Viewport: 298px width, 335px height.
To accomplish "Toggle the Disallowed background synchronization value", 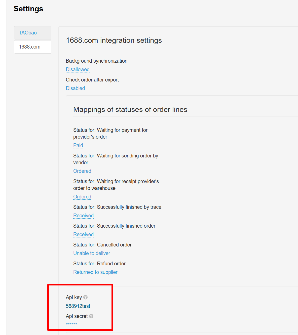I will 78,69.
